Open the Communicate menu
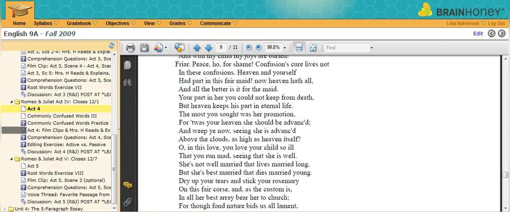 218,23
